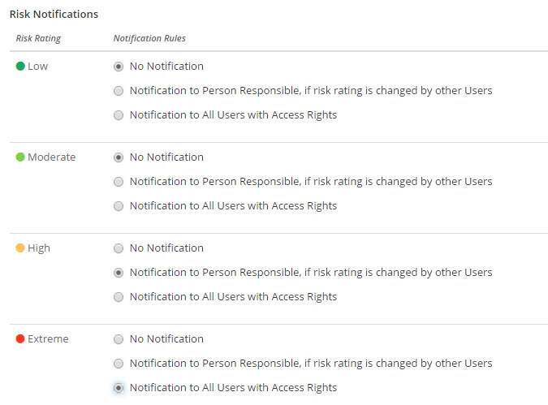This screenshot has width=548, height=405.
Task: Choose Person Responsible notification for Moderate risk
Action: tap(119, 182)
